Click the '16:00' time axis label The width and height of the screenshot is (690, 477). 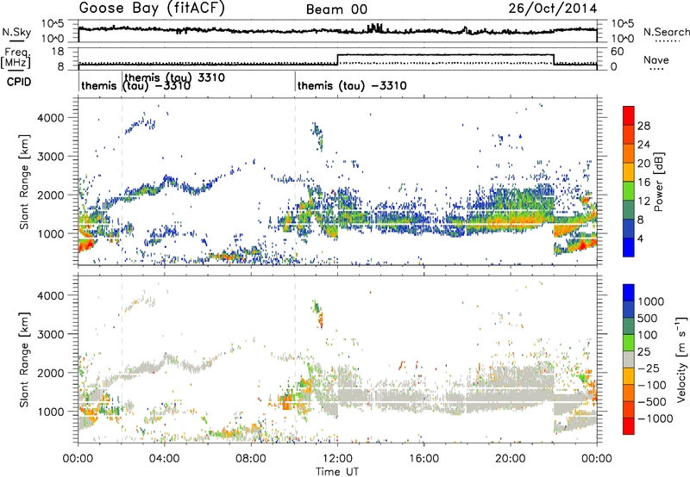pos(424,459)
